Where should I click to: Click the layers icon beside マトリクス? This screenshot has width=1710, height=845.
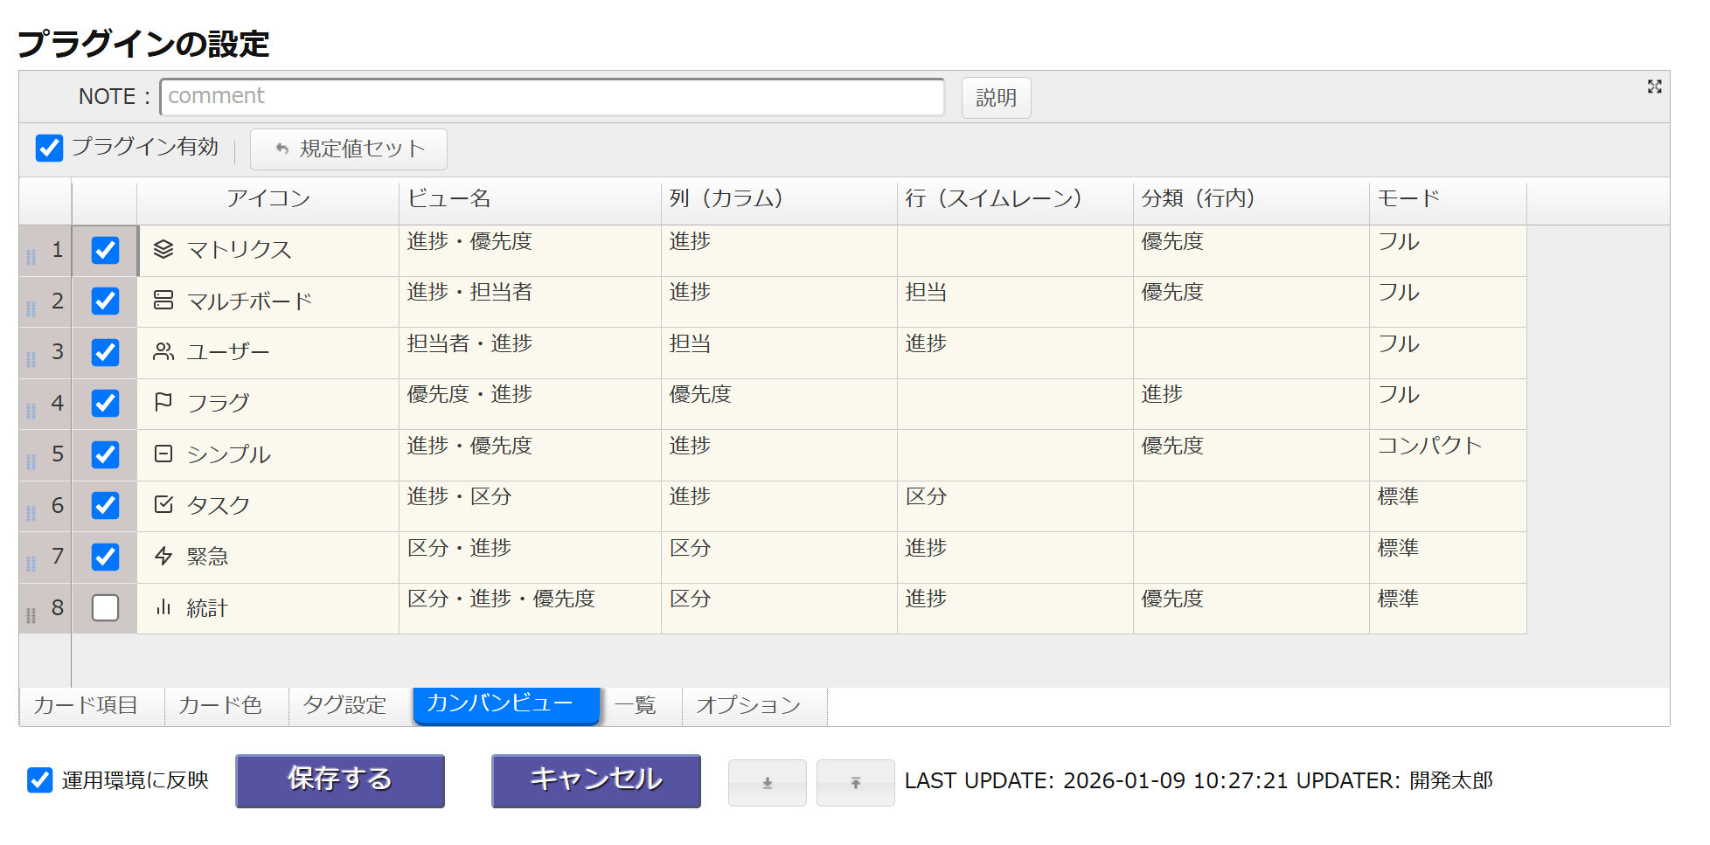(x=163, y=250)
